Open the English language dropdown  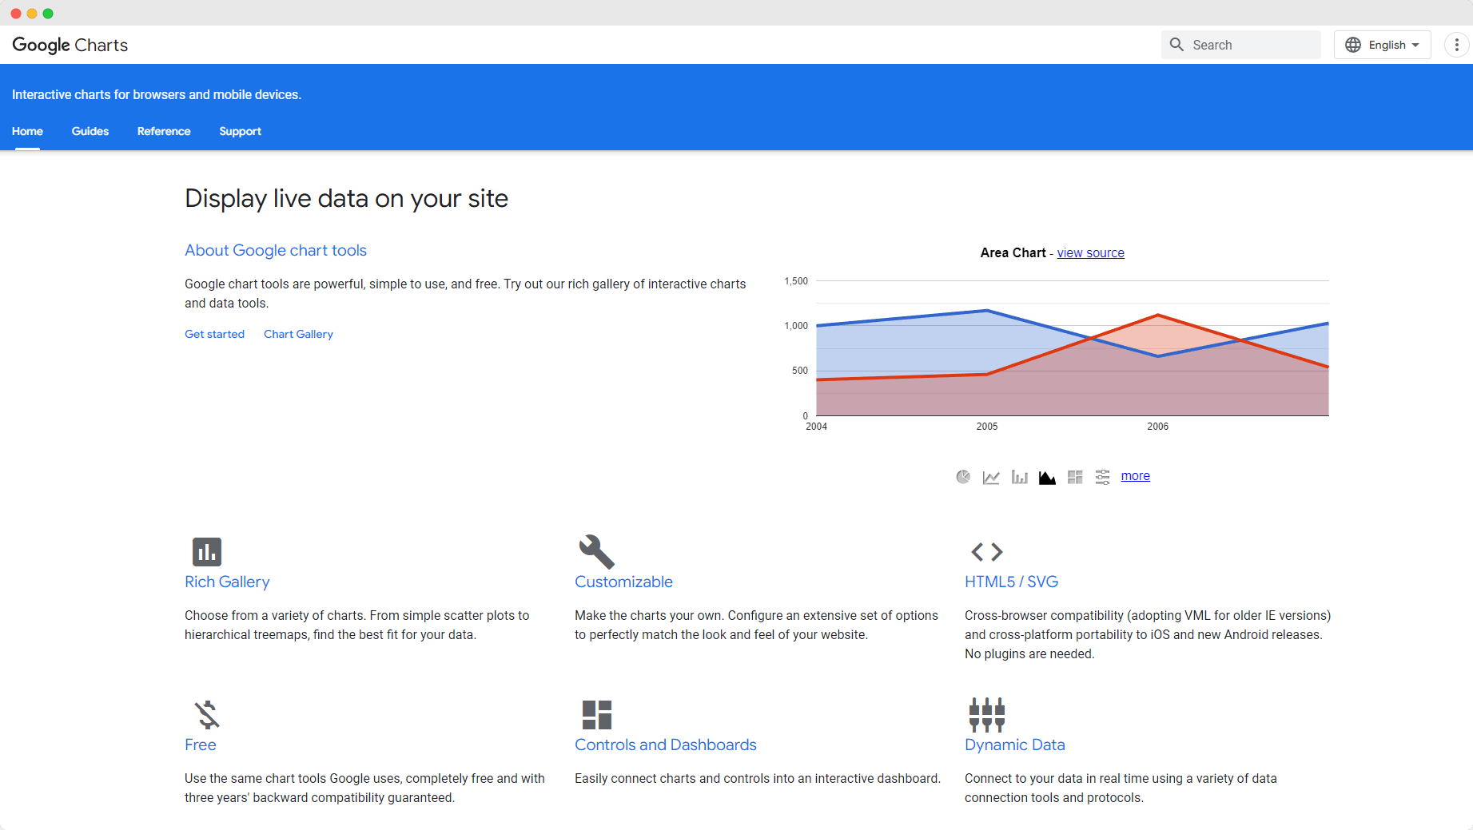[1383, 45]
